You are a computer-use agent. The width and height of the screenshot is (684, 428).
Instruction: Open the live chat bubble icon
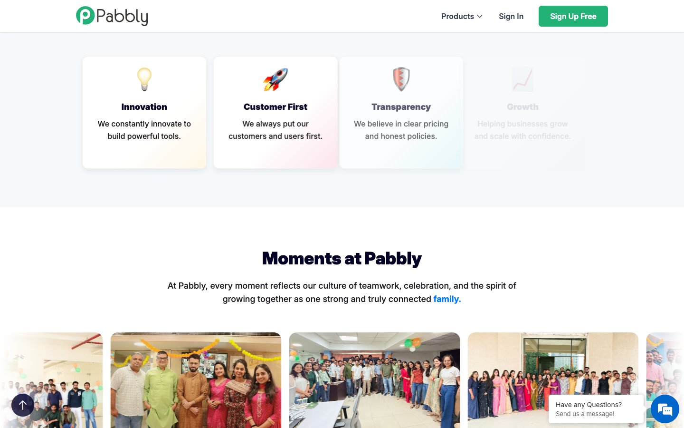(x=665, y=409)
